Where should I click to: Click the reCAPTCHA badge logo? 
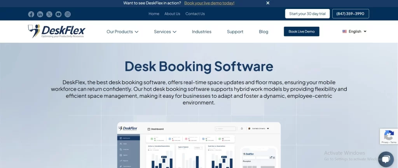pos(389,135)
